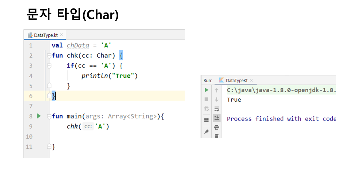Close the DataTypeKt run tab
This screenshot has height=192, width=342.
pos(251,80)
